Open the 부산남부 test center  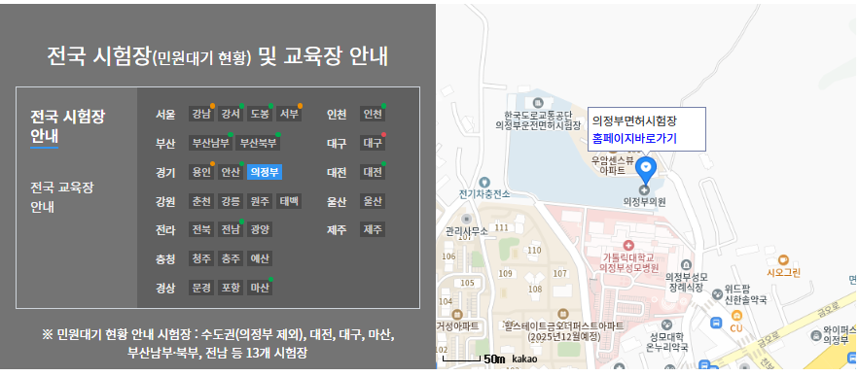pos(211,143)
